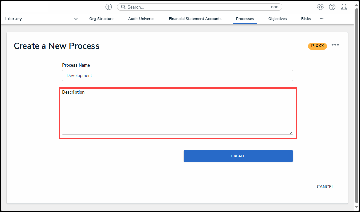Show more navigation tabs after Risks
Screen dimensions: 360x212
click(x=321, y=18)
